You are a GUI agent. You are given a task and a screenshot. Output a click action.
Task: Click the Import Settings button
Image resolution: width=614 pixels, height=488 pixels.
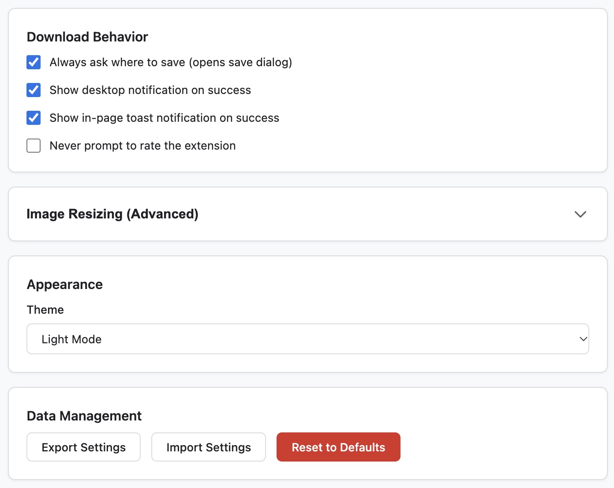209,447
